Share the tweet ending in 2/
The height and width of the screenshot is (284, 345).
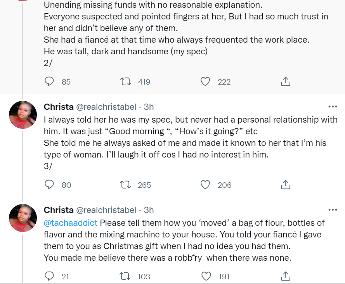pos(285,81)
